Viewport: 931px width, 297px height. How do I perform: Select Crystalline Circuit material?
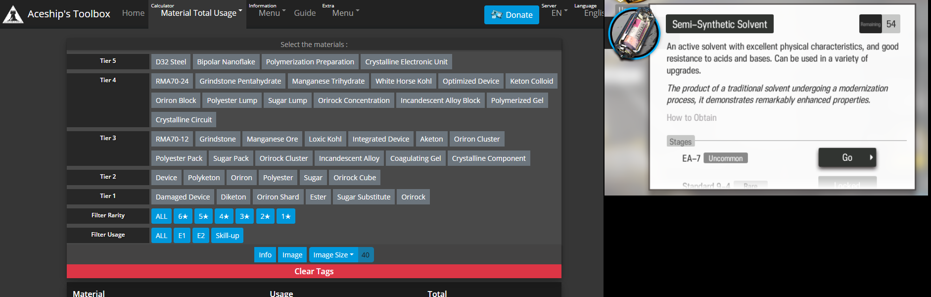(x=184, y=120)
